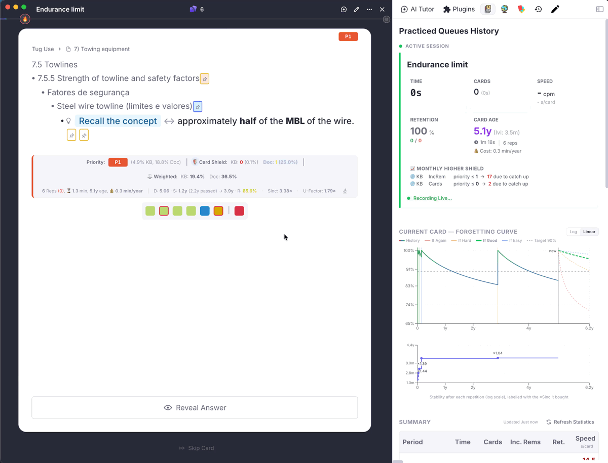608x463 pixels.
Task: Click the Ret. column header
Action: (x=558, y=442)
